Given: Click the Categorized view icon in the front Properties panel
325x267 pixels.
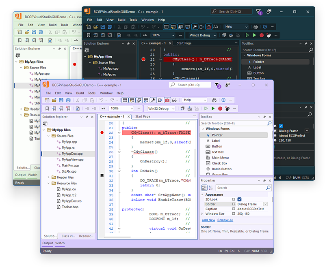Looking at the screenshot, I should tap(204, 188).
